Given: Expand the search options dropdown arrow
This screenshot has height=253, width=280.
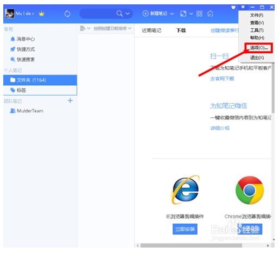Looking at the screenshot, I should (x=128, y=14).
